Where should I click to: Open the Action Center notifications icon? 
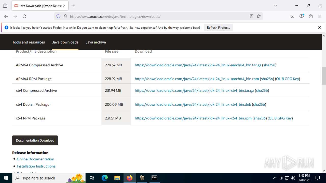(x=318, y=178)
